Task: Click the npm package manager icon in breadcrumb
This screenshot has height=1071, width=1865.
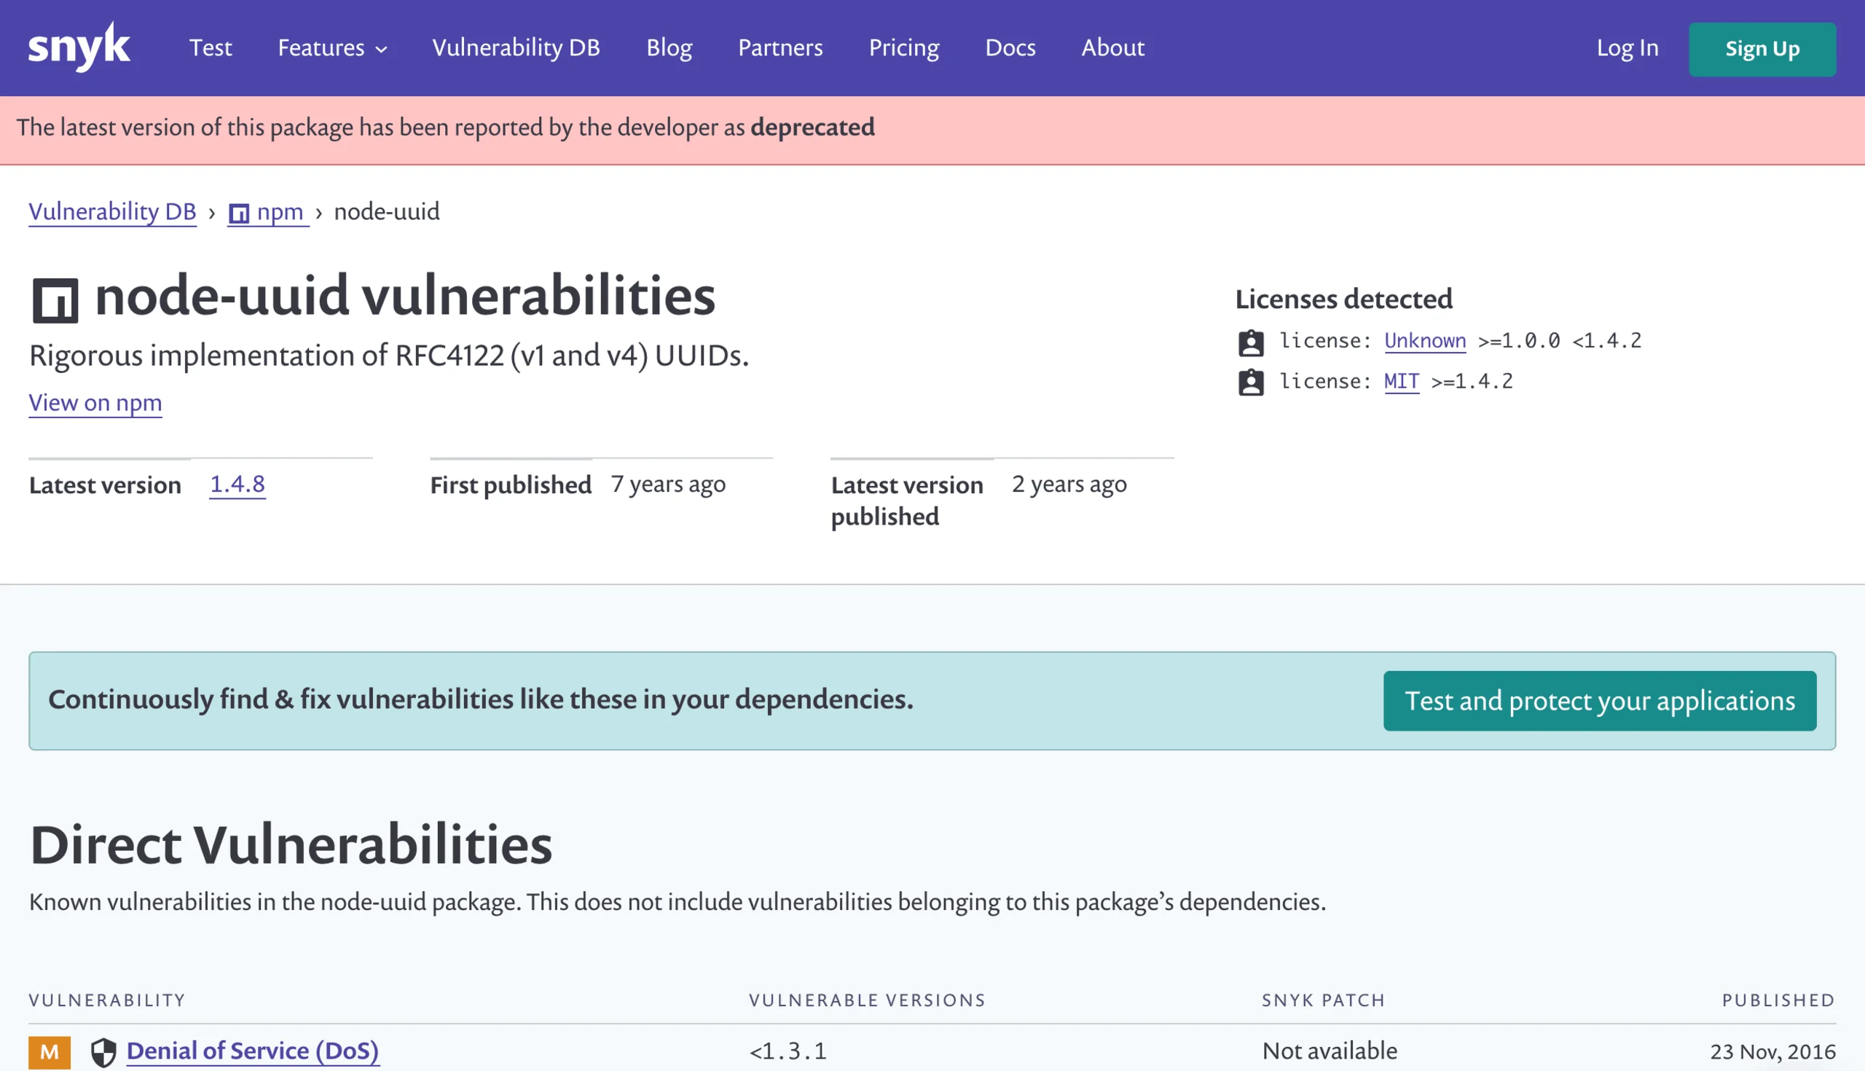Action: coord(237,212)
